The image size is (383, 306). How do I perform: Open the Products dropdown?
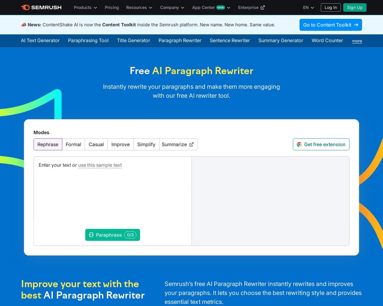(85, 7)
